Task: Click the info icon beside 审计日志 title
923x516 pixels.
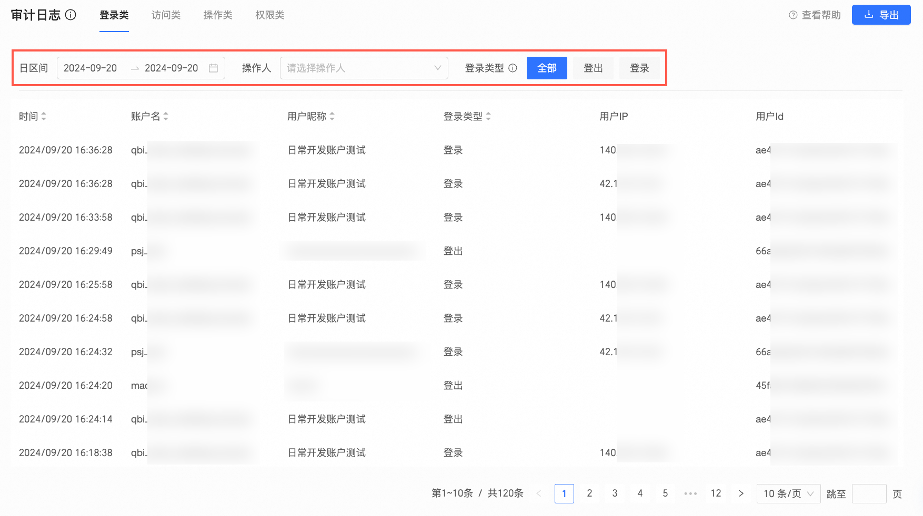Action: tap(71, 15)
